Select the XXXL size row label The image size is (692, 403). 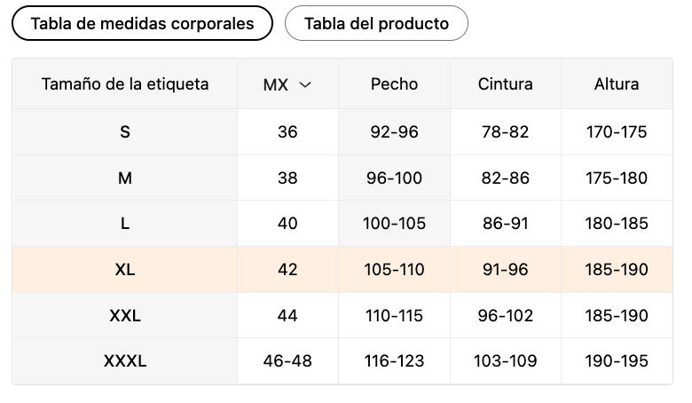[125, 361]
